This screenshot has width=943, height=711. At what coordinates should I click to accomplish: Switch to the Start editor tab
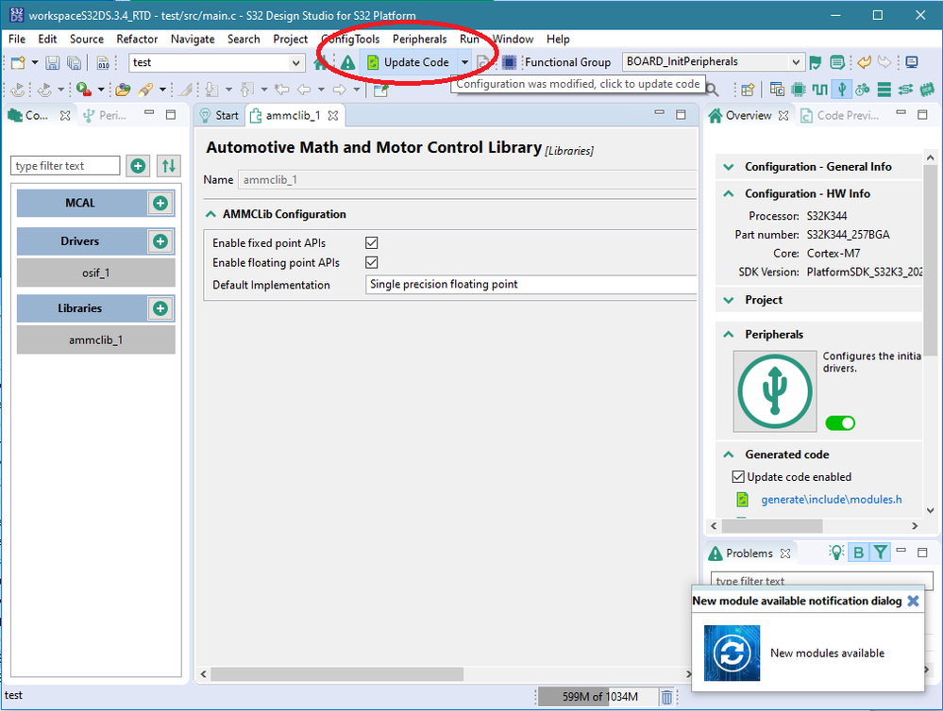click(220, 115)
